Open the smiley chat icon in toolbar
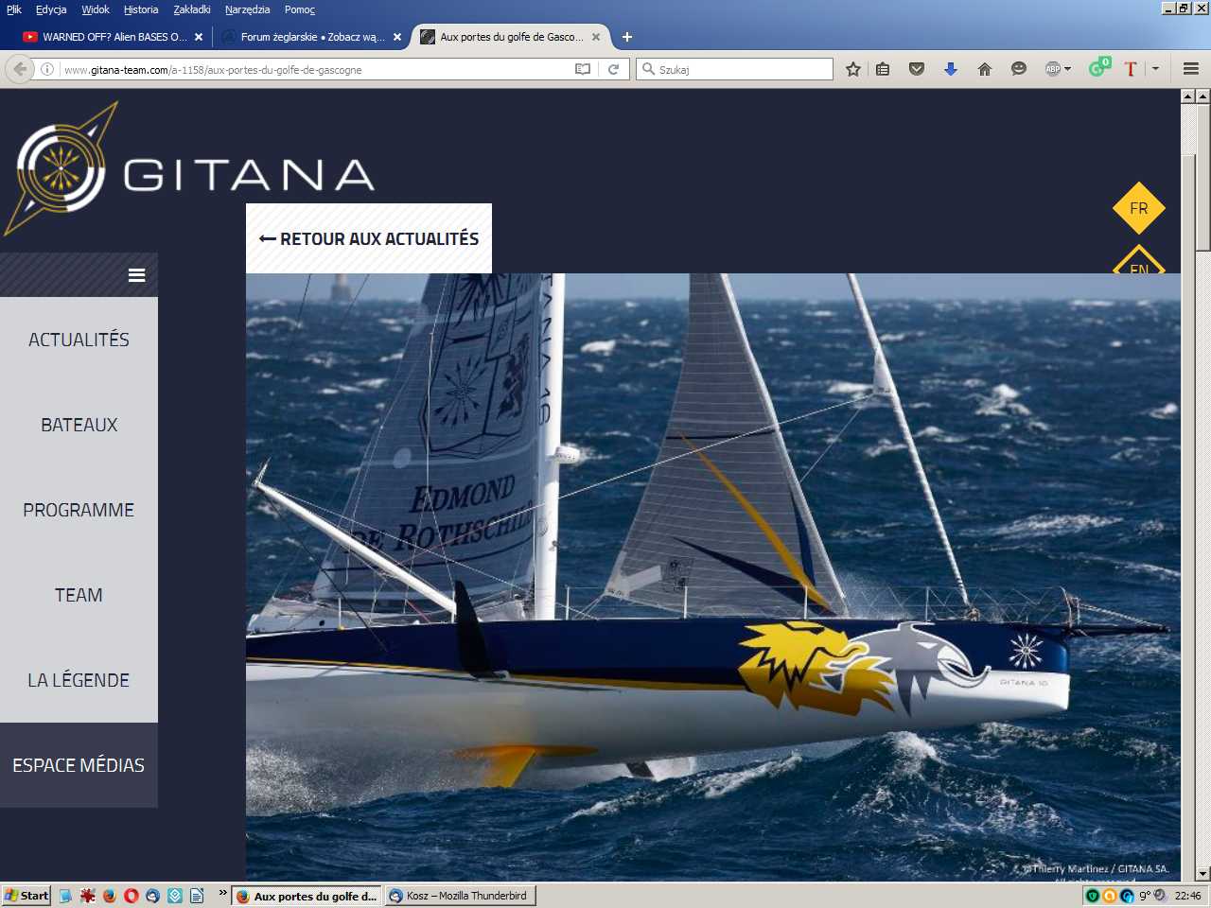Viewport: 1211px width, 908px height. [x=1019, y=69]
